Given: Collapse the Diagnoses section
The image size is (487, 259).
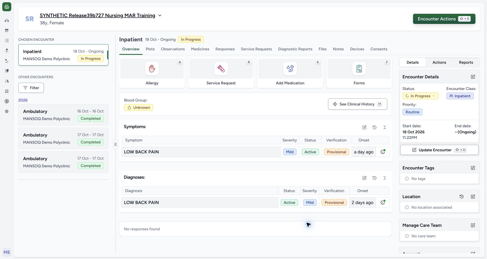Looking at the screenshot, I should coord(385,178).
